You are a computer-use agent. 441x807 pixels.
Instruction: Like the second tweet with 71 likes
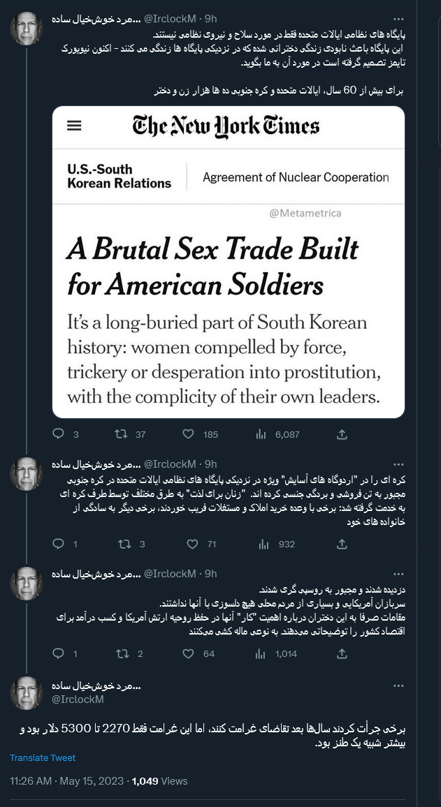(188, 544)
